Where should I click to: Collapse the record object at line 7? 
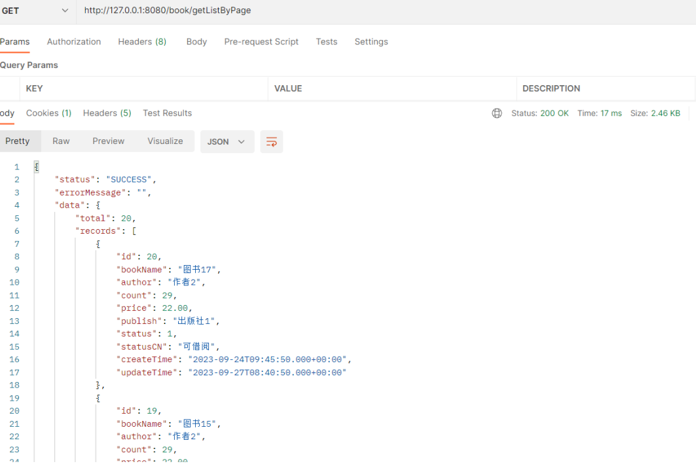98,244
